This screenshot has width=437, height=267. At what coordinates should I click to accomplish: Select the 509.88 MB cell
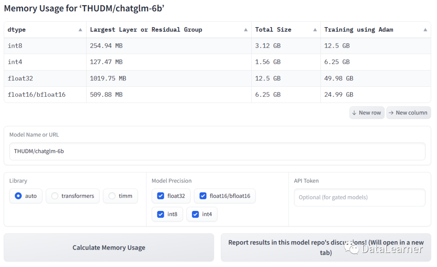[169, 95]
